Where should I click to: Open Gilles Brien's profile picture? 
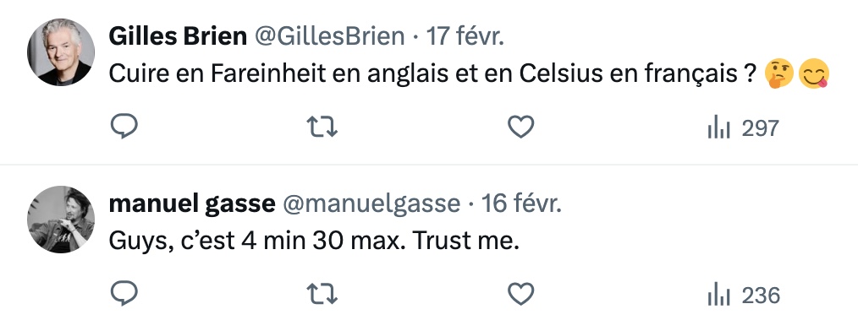coord(61,52)
